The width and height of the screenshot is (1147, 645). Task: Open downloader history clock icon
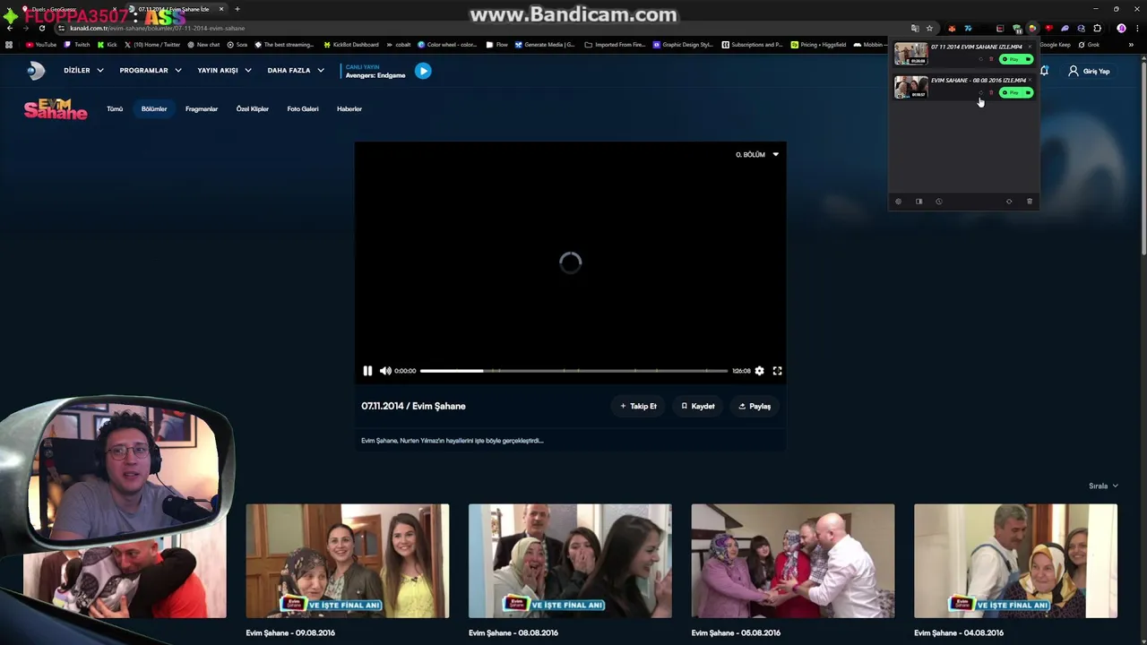click(x=939, y=202)
